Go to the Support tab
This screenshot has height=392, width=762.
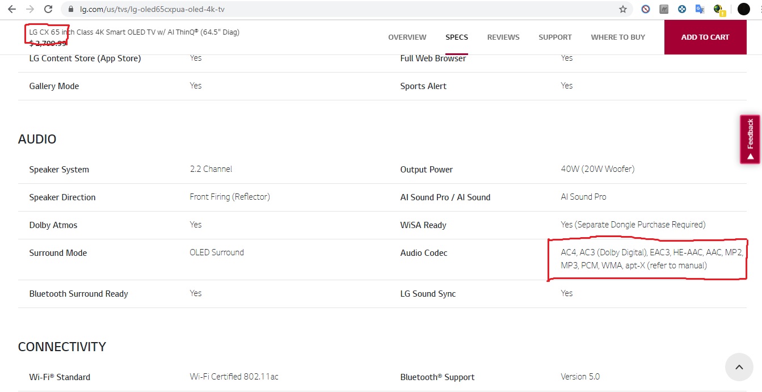pos(555,37)
